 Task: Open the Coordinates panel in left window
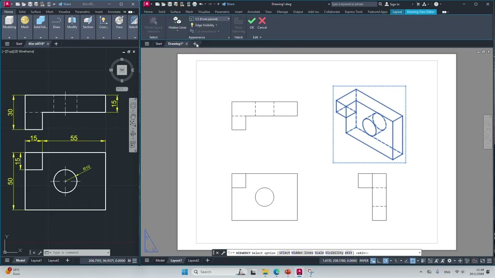[x=103, y=23]
